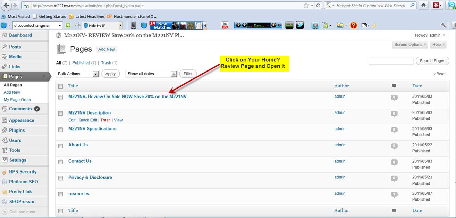Toggle the select-all checkbox beside Title header
Image resolution: width=456 pixels, height=218 pixels.
point(61,86)
